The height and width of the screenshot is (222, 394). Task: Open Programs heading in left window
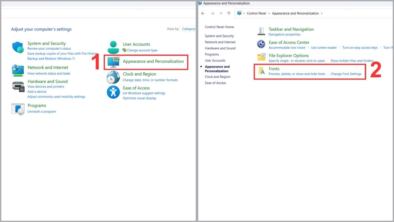[x=37, y=106]
